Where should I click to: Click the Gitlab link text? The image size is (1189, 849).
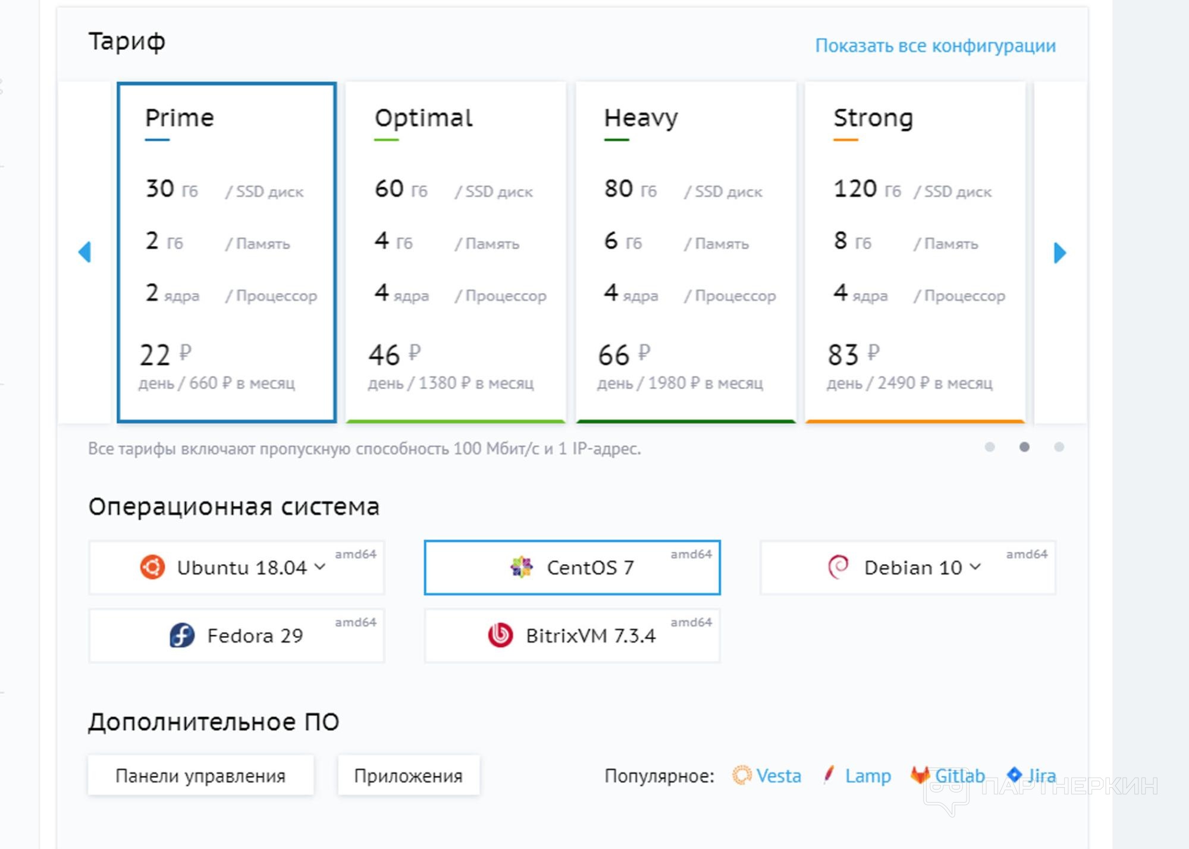pos(960,776)
